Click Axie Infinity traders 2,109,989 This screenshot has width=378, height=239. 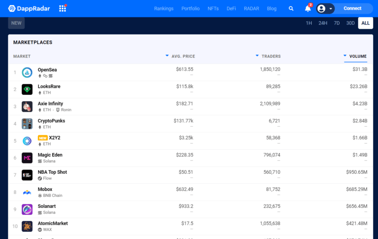tap(270, 103)
